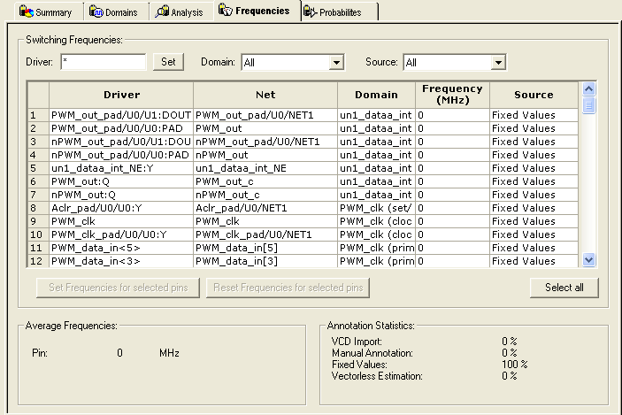Click the Net column header

[x=265, y=95]
